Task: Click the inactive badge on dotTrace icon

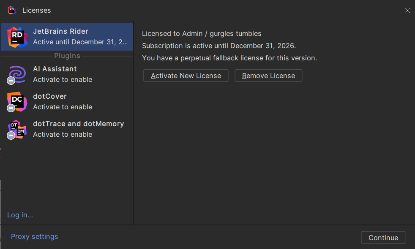Action: coord(11,135)
